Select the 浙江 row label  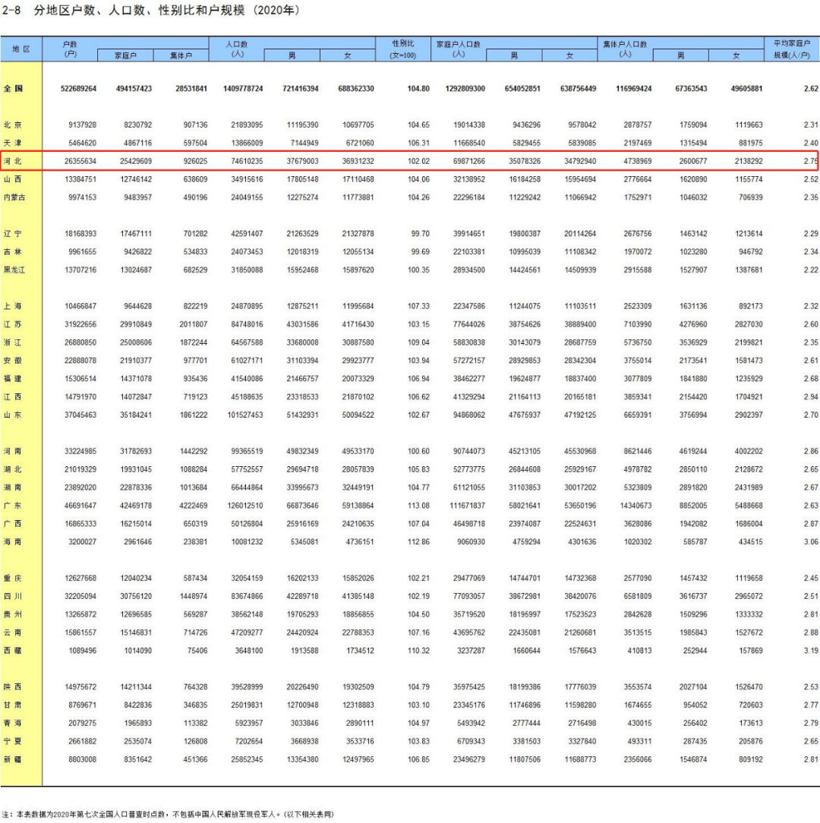(x=13, y=342)
